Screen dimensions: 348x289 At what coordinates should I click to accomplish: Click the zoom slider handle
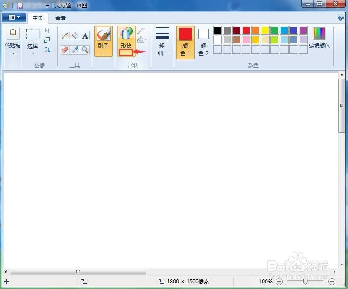point(306,281)
